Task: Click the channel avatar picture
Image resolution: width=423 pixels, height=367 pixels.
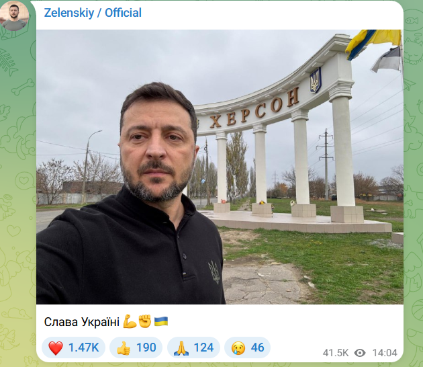Action: click(14, 15)
